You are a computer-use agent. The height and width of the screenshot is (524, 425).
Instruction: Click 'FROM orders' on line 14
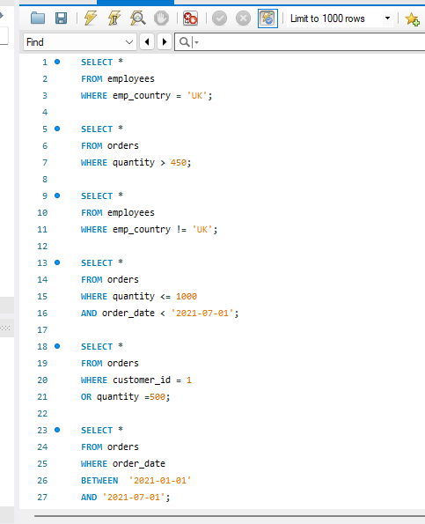click(x=109, y=279)
